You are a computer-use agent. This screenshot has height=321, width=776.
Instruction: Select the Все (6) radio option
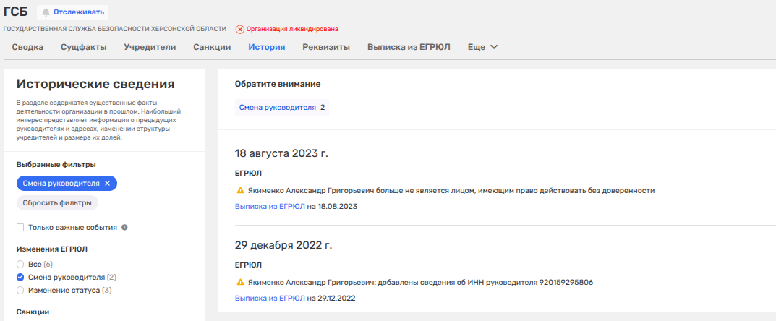[20, 264]
